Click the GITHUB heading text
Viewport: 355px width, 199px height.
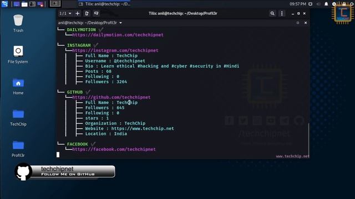point(75,92)
